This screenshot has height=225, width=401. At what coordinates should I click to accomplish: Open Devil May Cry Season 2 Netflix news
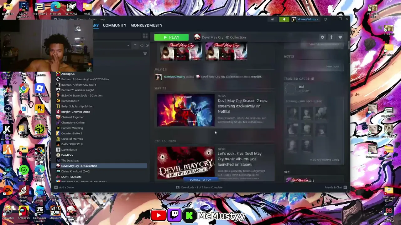click(242, 106)
